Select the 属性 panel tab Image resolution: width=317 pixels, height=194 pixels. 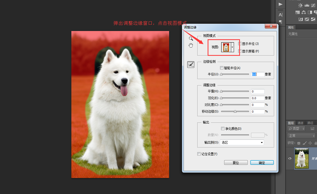291,27
